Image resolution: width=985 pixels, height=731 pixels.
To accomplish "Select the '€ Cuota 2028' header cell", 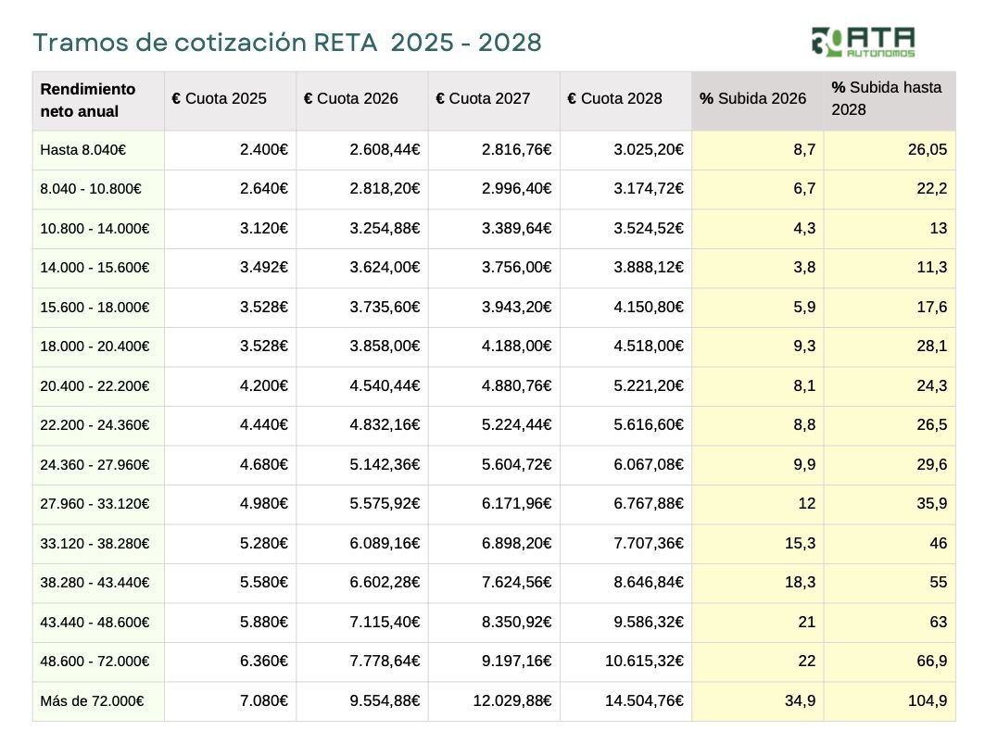I will click(x=614, y=98).
